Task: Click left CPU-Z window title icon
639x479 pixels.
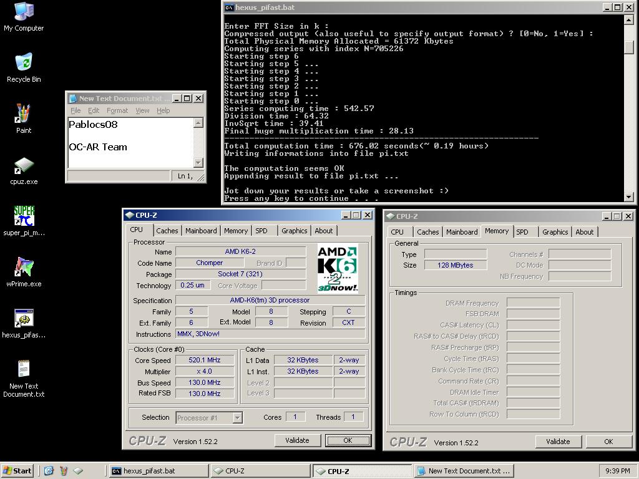Action: coord(129,215)
